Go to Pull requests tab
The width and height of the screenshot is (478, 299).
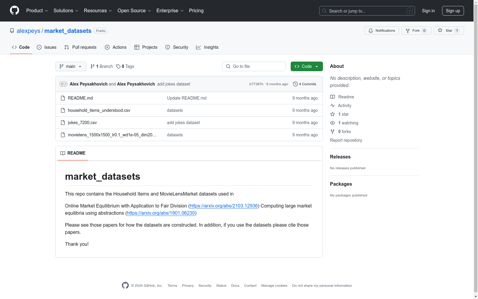pyautogui.click(x=80, y=47)
